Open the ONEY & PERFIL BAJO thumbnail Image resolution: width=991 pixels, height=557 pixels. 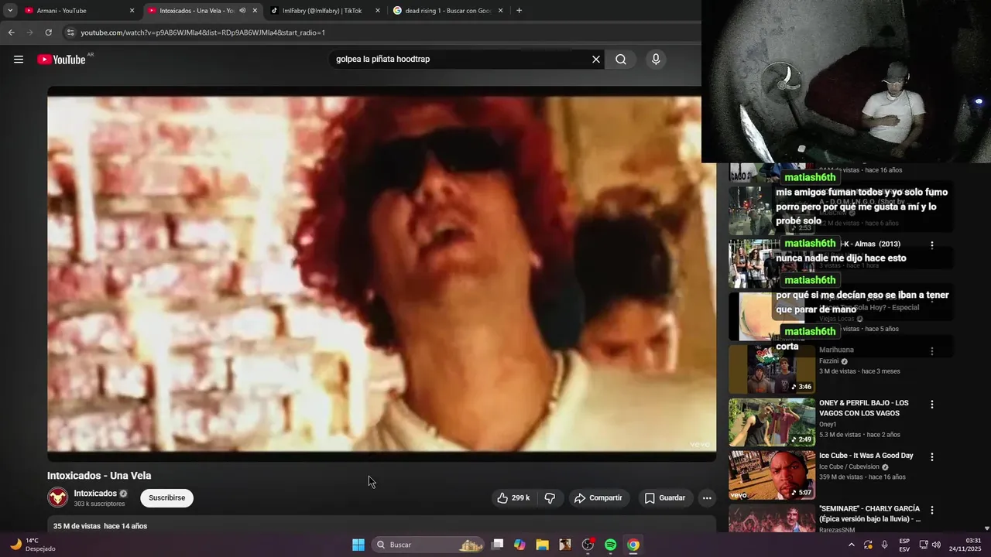772,422
